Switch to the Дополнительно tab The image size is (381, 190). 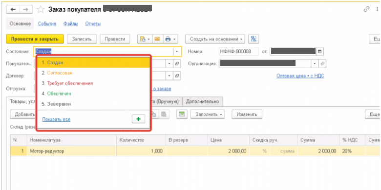(x=202, y=101)
